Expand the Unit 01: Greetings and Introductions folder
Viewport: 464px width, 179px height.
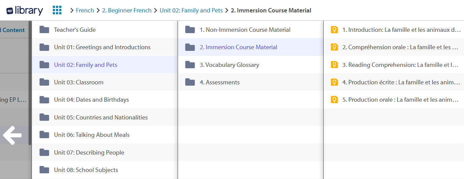tap(105, 47)
